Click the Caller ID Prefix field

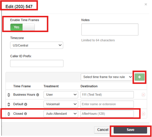coord(37,64)
